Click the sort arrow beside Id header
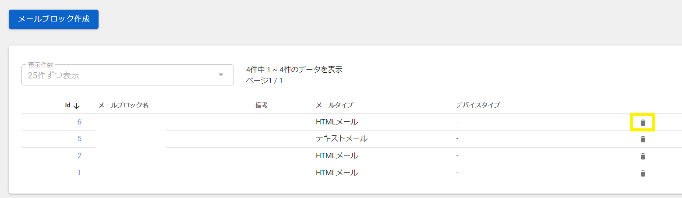Image resolution: width=682 pixels, height=198 pixels. (76, 106)
